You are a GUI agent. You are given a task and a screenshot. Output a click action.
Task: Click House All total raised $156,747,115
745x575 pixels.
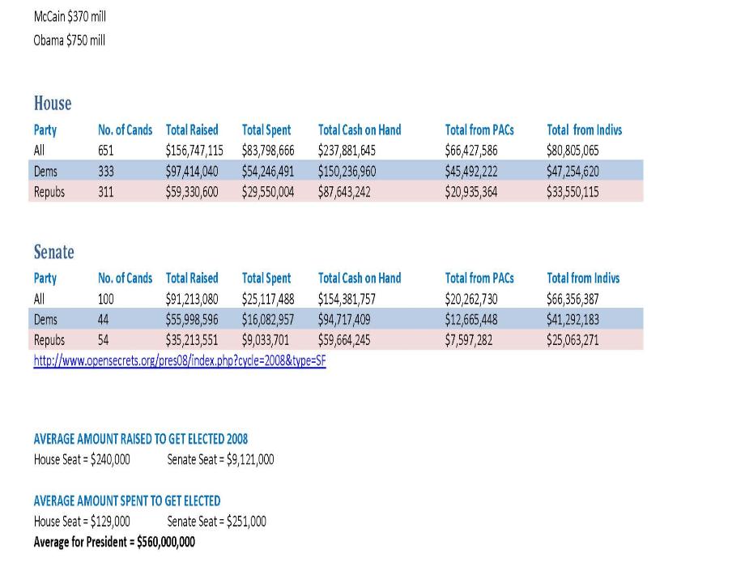click(x=194, y=151)
